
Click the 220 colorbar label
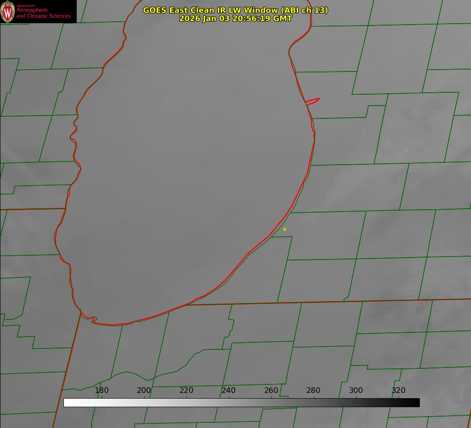pos(186,390)
